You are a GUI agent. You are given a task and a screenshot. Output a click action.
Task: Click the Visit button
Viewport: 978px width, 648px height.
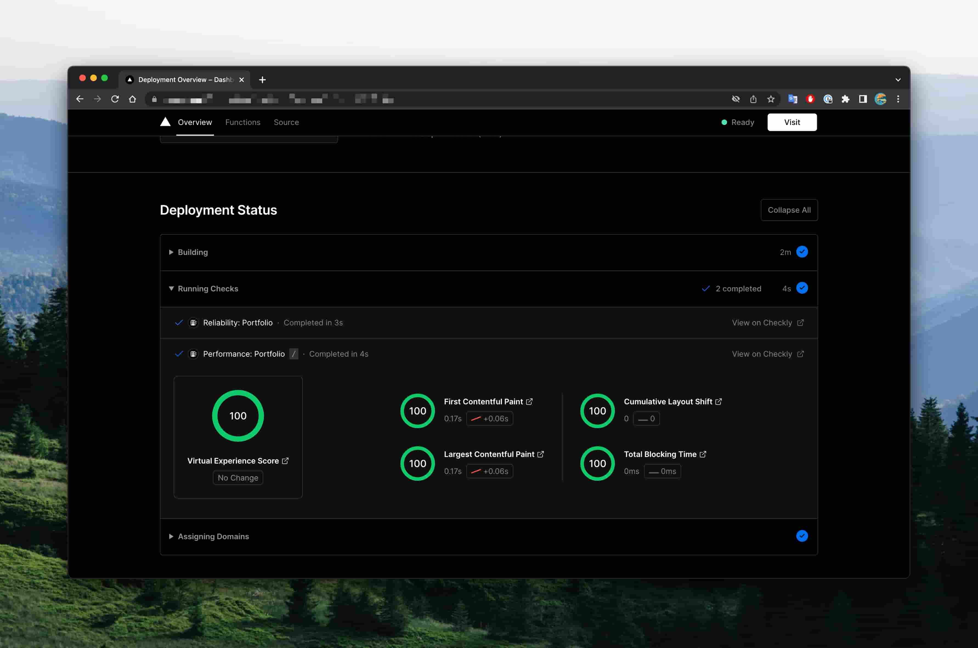(792, 122)
